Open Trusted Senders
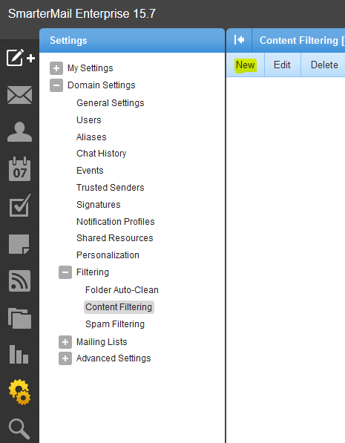The image size is (345, 443). pyautogui.click(x=111, y=188)
